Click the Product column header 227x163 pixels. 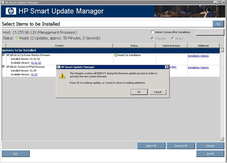[x=59, y=46]
